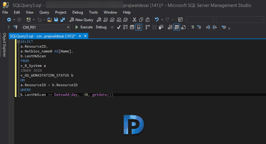The height and width of the screenshot is (144, 266).
Task: Open a new DMX query
Action: [x=112, y=20]
